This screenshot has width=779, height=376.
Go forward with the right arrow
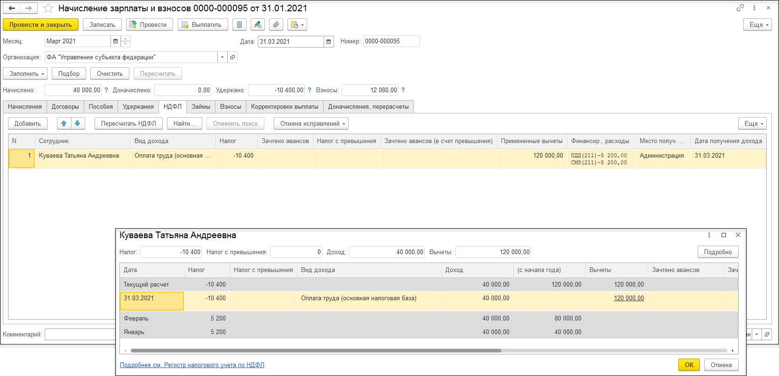[29, 8]
